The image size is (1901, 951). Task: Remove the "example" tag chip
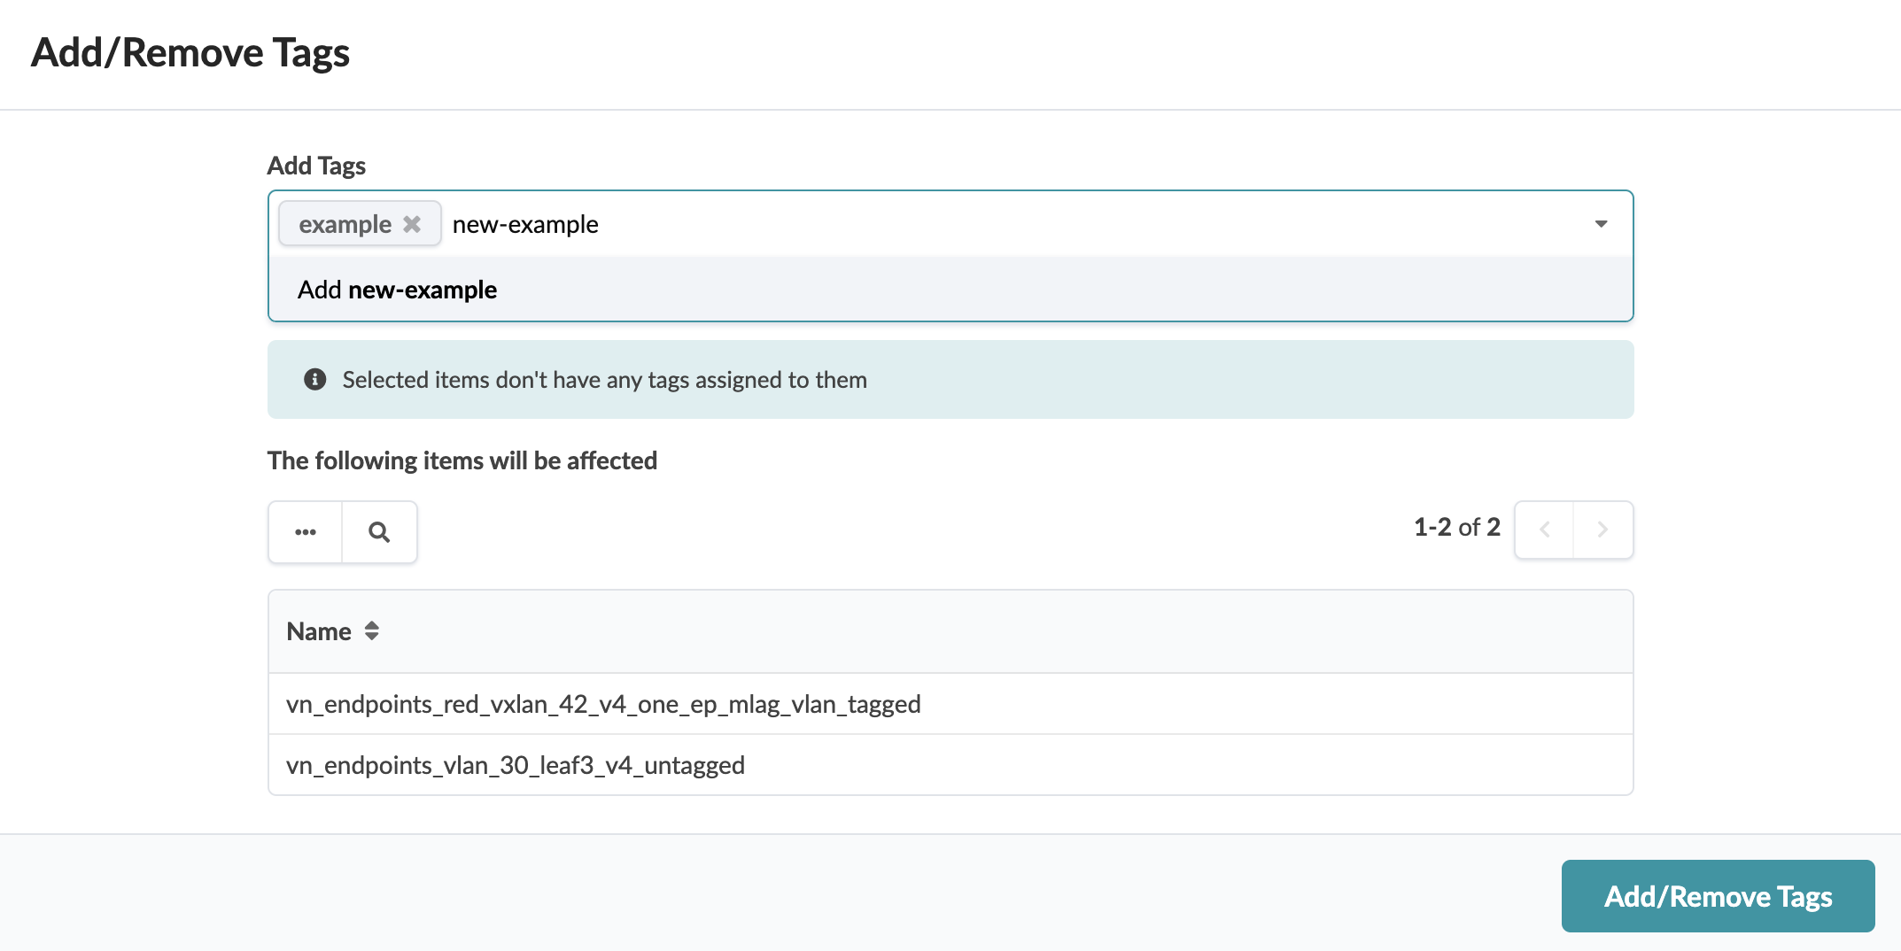(412, 224)
